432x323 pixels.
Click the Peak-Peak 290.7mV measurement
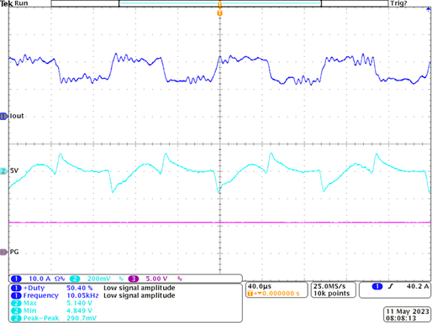pyautogui.click(x=54, y=318)
